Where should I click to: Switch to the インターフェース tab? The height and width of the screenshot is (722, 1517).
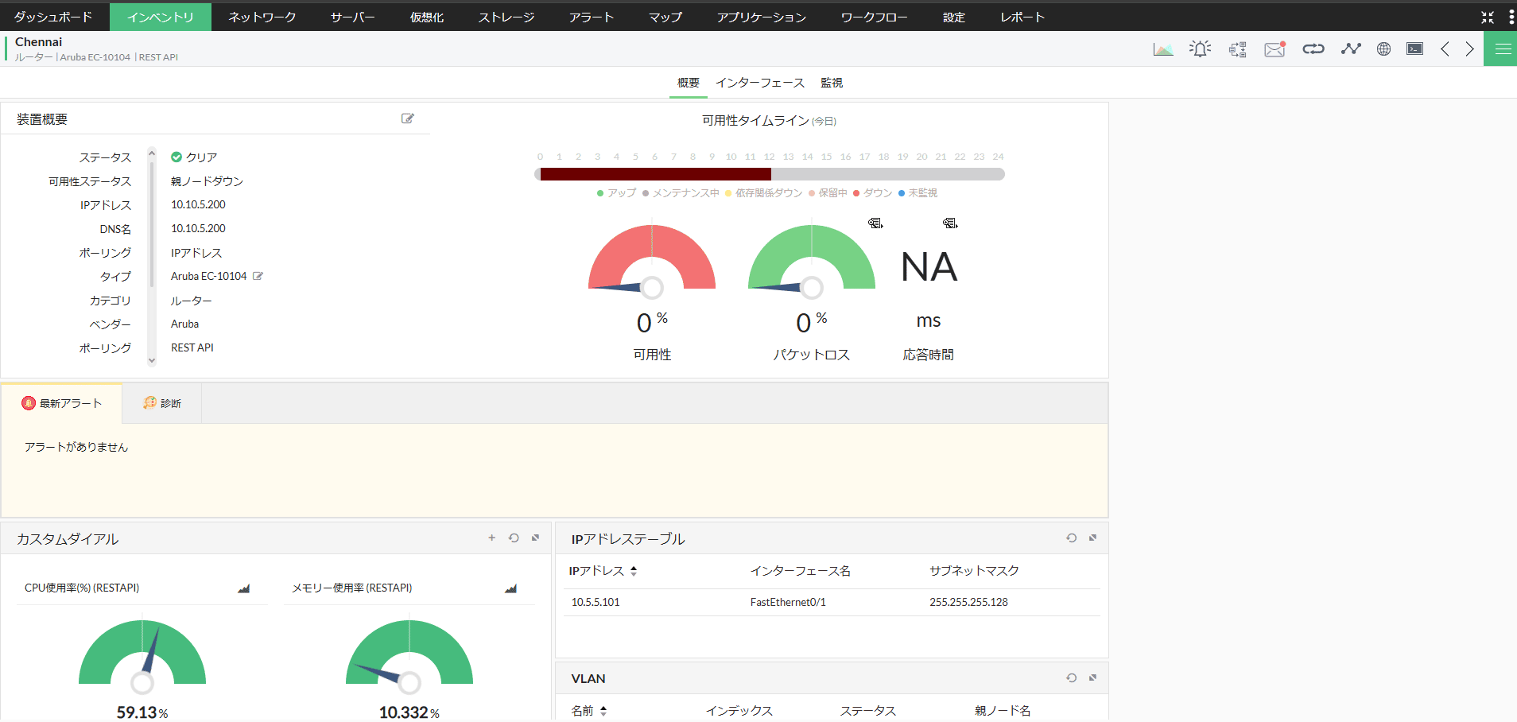pos(760,83)
